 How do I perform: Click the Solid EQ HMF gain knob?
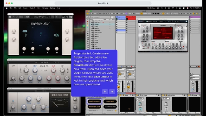click(54, 70)
